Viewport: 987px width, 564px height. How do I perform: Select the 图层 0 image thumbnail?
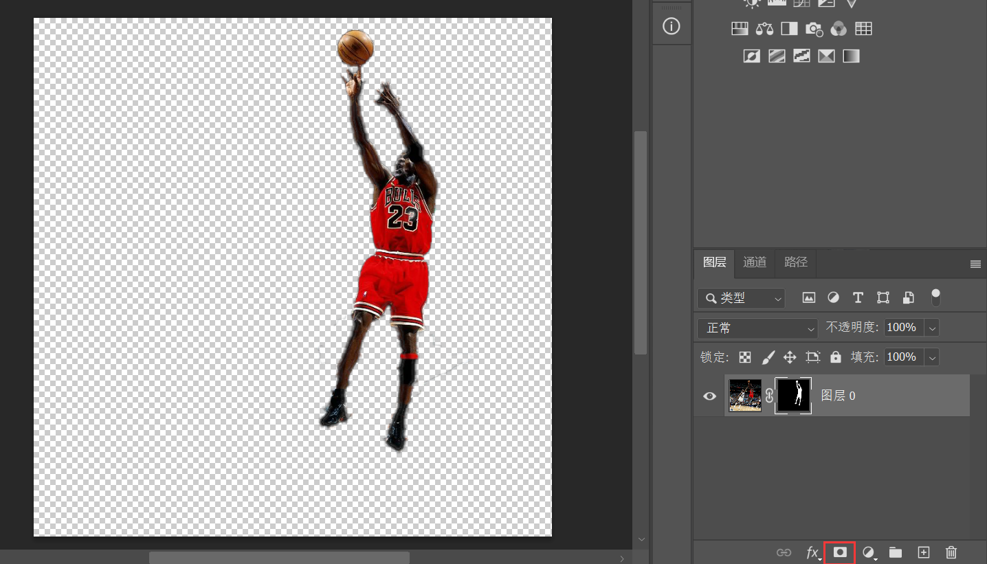coord(745,396)
